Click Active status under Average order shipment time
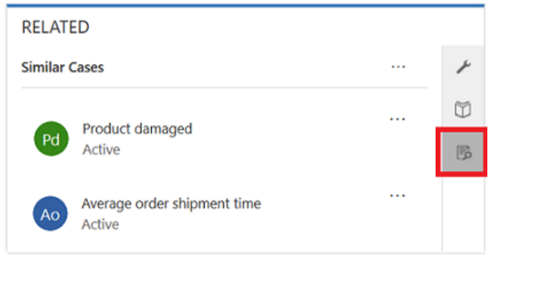Image resolution: width=541 pixels, height=286 pixels. pos(100,225)
